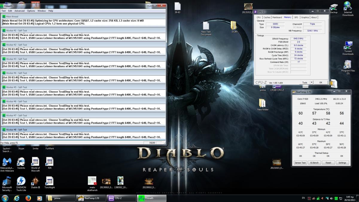Activate the Worker #1 - Self-Test window
Screen dimensions: 359x202
pos(83,31)
